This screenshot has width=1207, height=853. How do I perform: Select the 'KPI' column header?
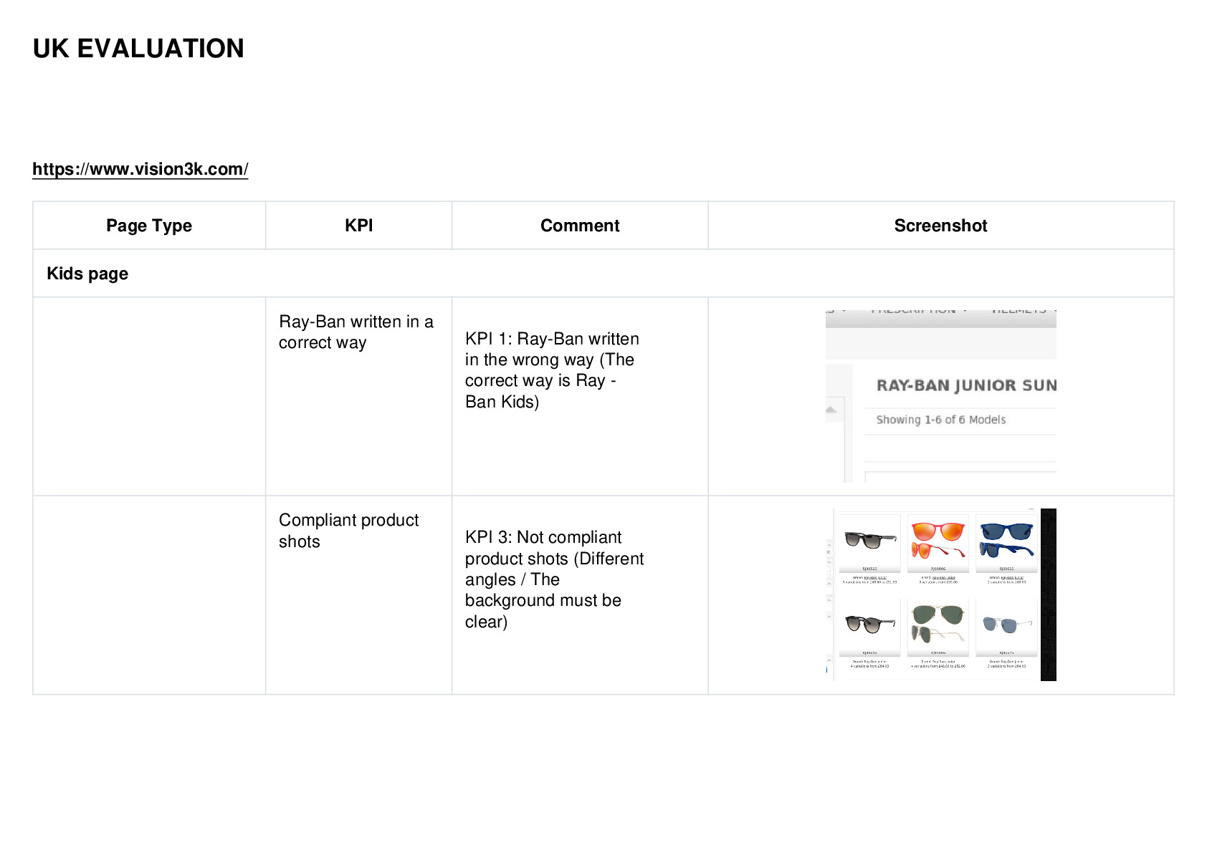pos(358,226)
